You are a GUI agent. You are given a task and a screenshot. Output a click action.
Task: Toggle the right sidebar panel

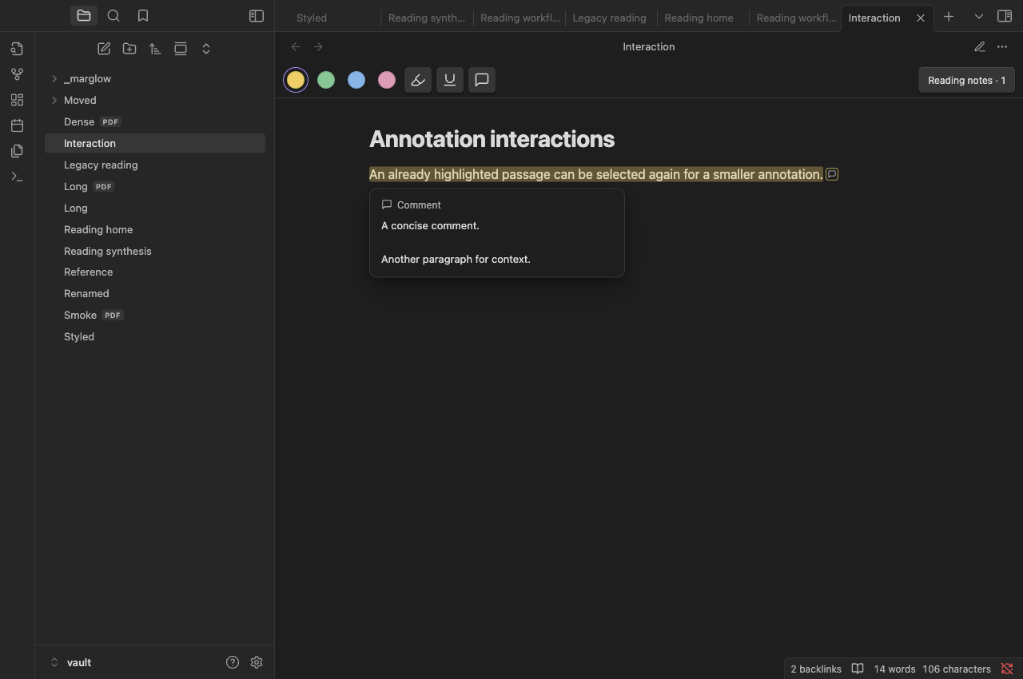pos(1005,16)
